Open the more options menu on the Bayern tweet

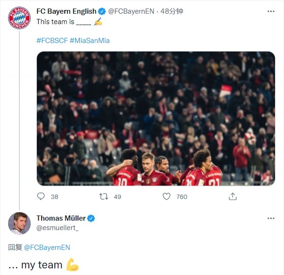pyautogui.click(x=271, y=11)
